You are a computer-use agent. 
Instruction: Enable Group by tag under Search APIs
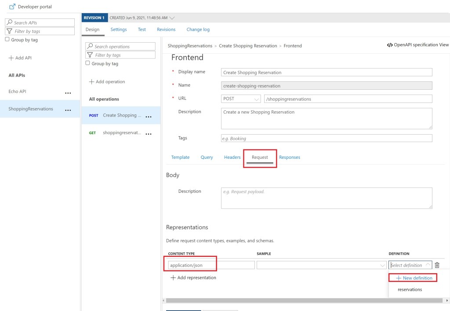point(7,40)
